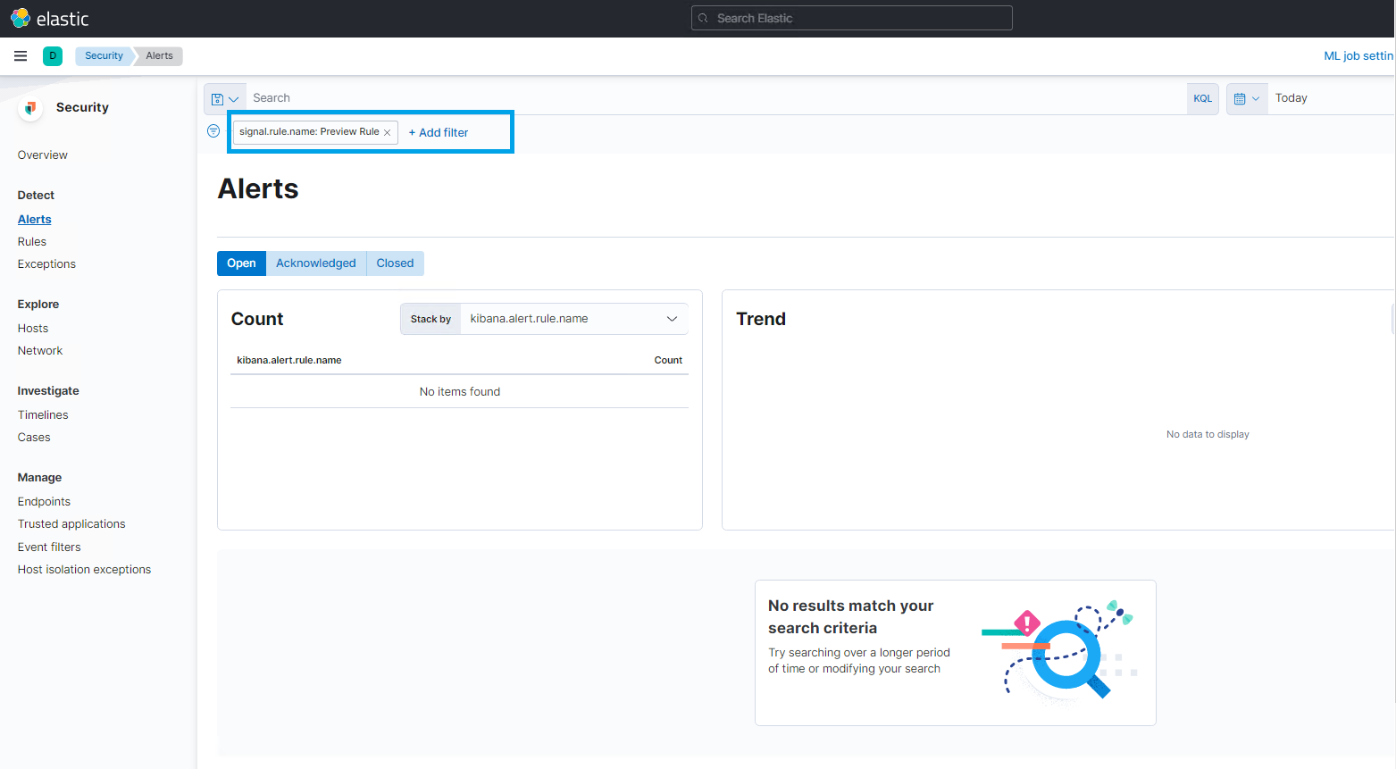Viewport: 1396px width, 769px height.
Task: Open the date picker calendar icon
Action: 1241,98
